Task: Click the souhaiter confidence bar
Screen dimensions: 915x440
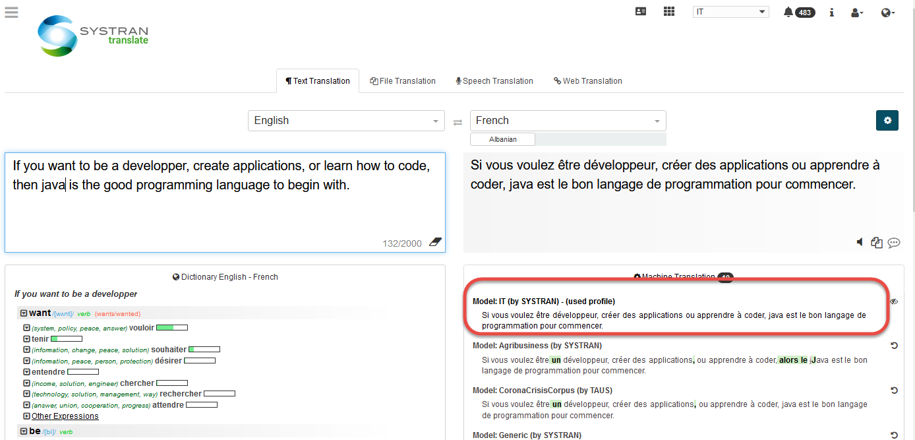Action: (x=204, y=349)
